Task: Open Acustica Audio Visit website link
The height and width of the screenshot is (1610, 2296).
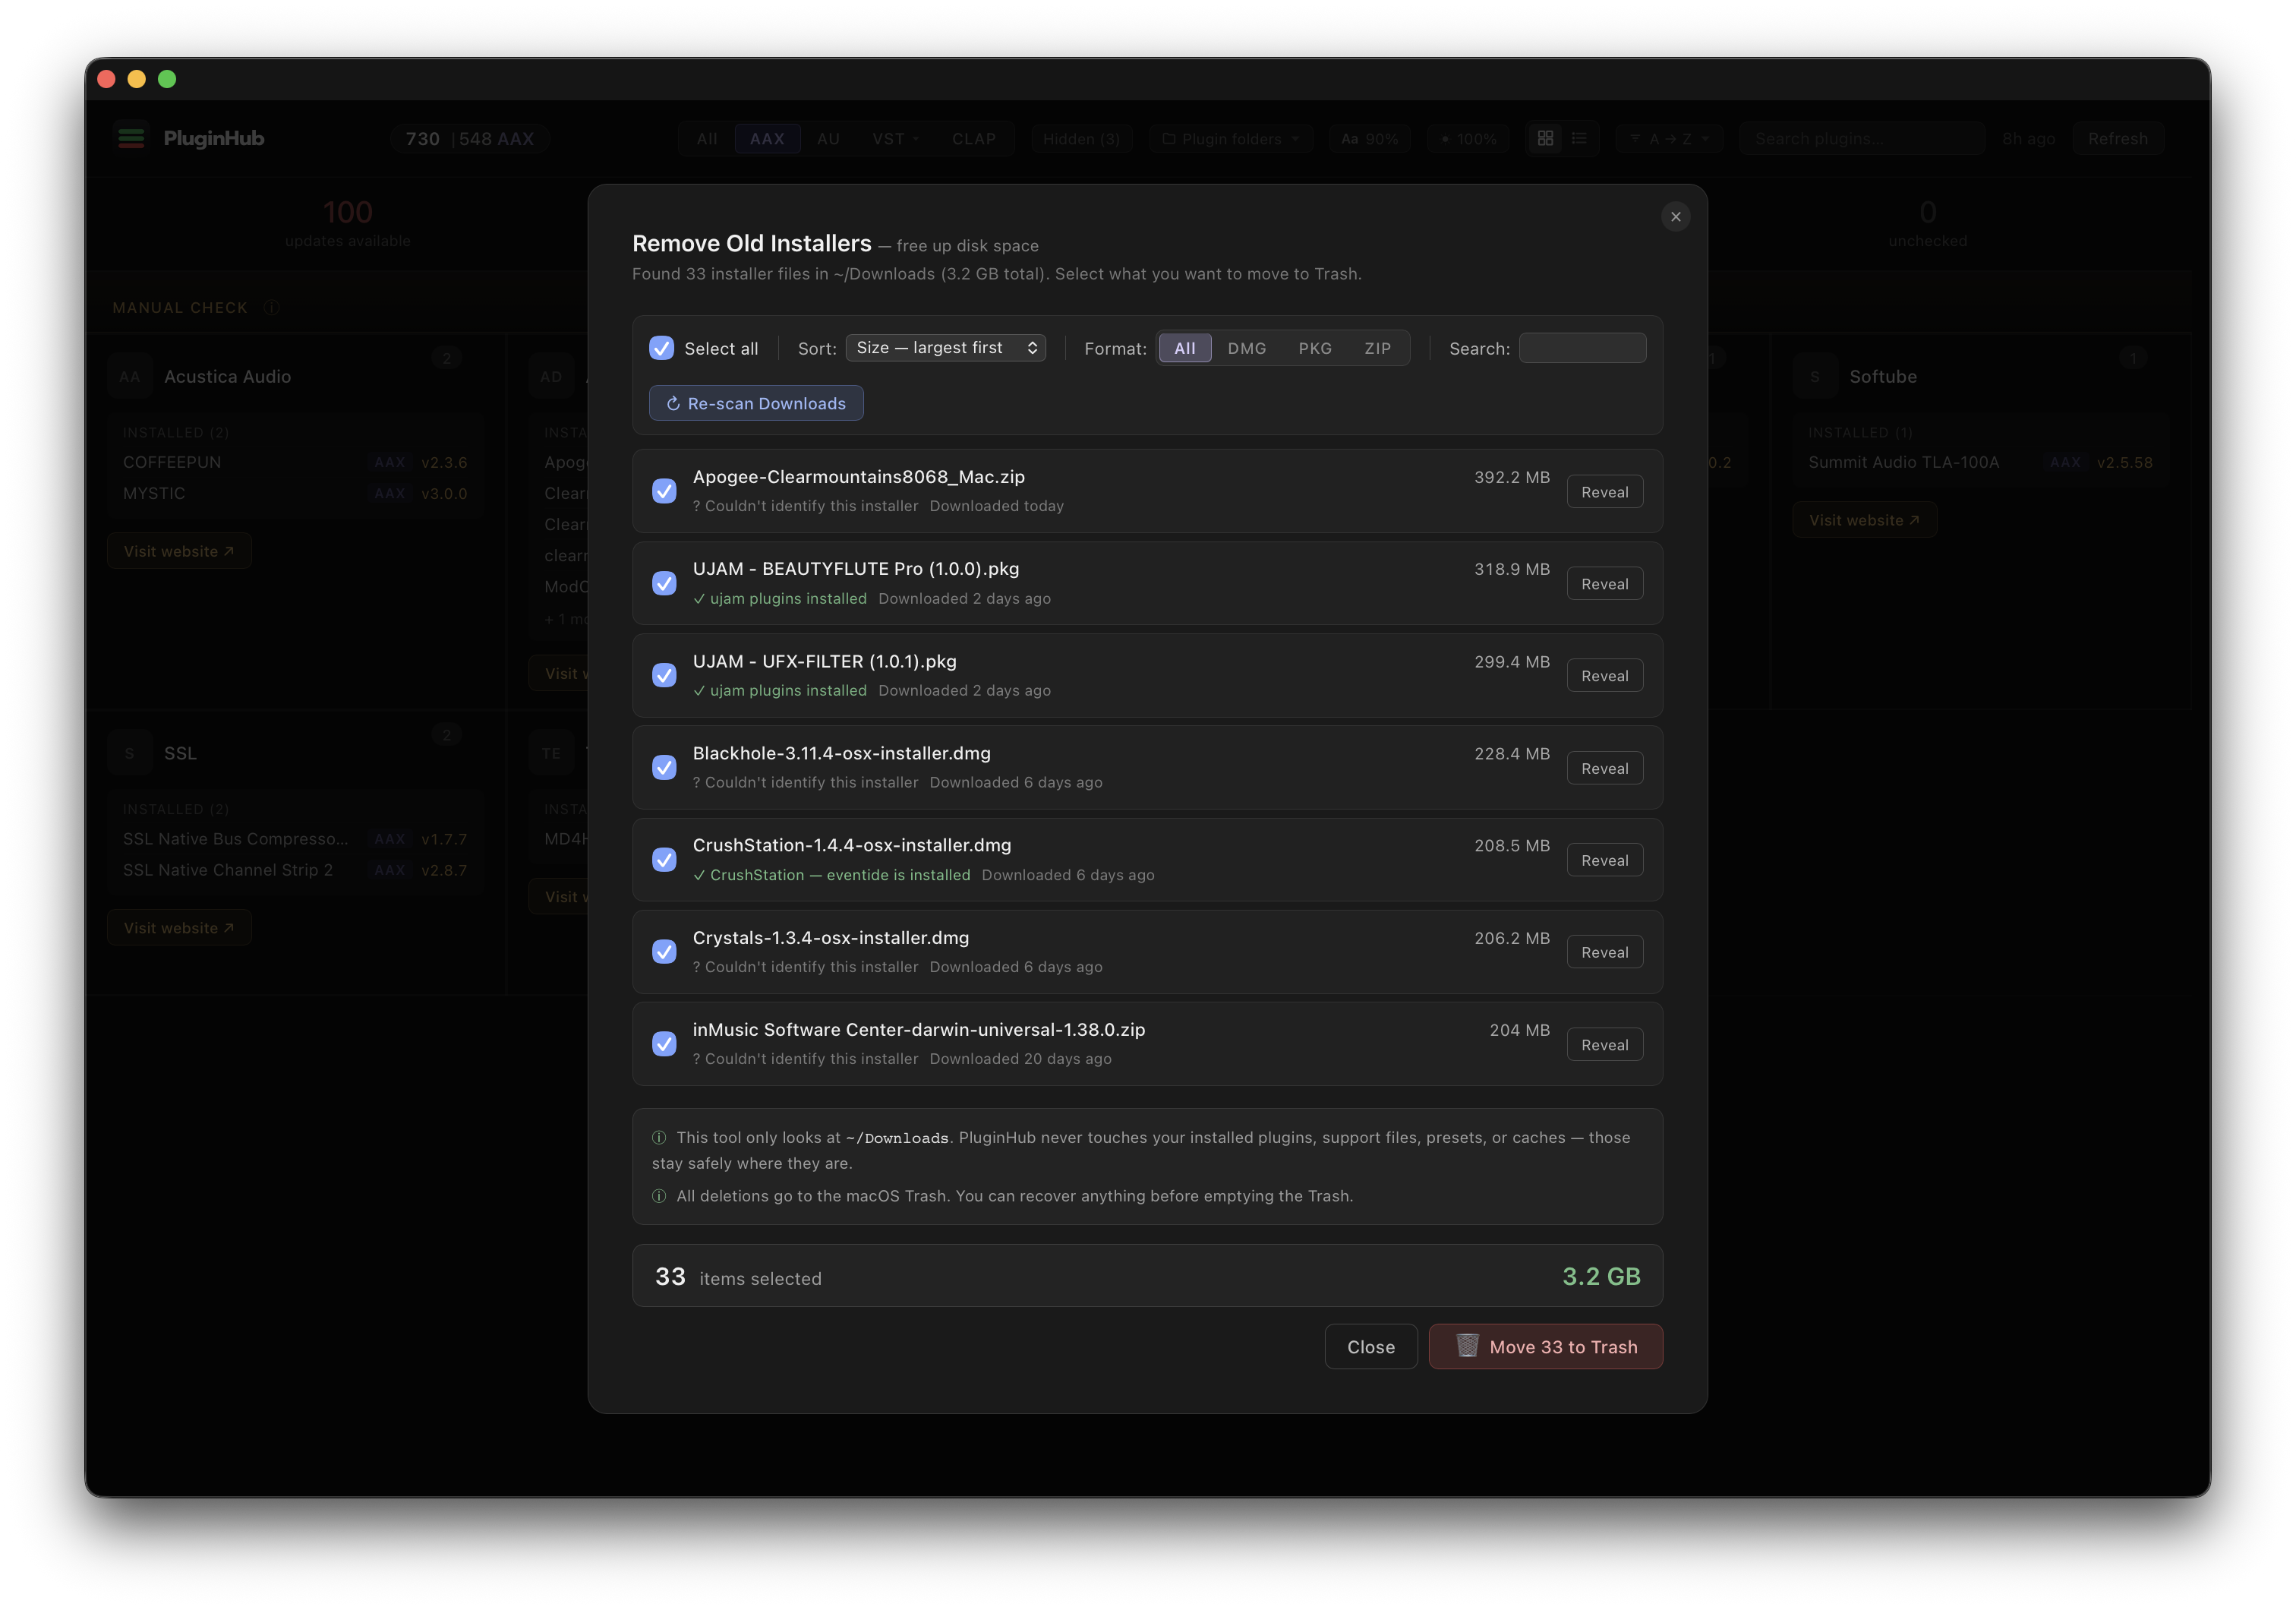Action: click(179, 551)
